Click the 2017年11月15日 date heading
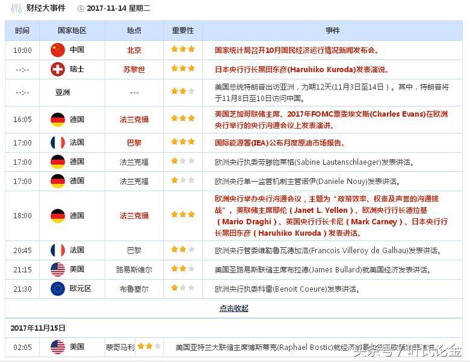This screenshot has height=362, width=470. pos(38,328)
